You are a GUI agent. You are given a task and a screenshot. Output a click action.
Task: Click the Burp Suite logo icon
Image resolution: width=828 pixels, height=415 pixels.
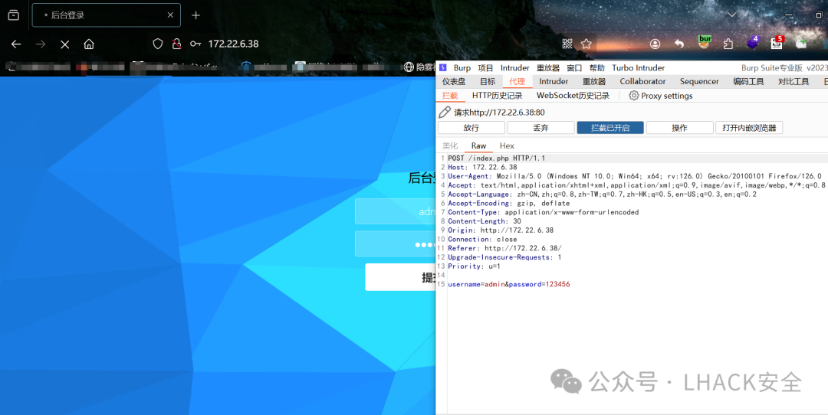[x=443, y=67]
